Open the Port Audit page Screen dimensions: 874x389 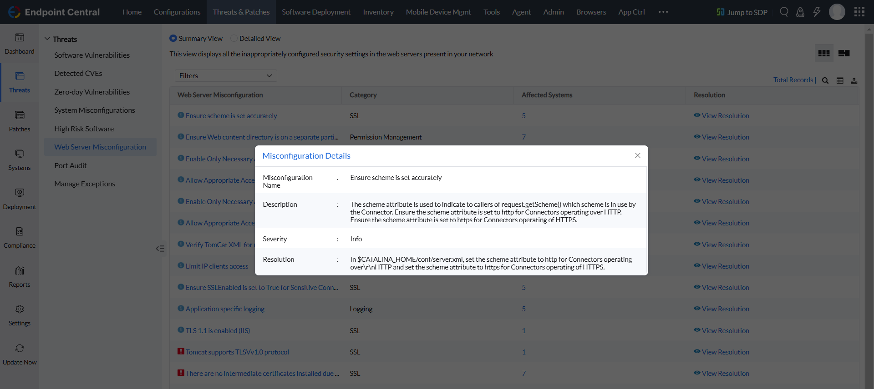coord(71,166)
